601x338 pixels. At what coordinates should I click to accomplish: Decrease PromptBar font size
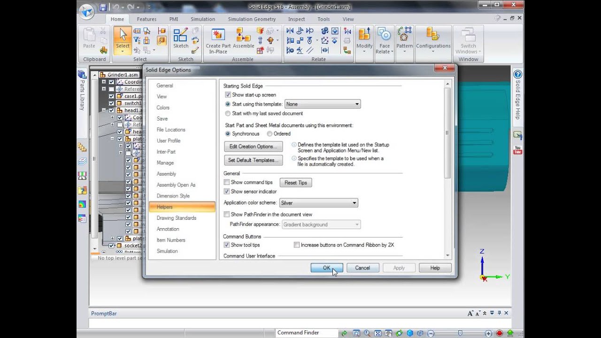pyautogui.click(x=478, y=313)
